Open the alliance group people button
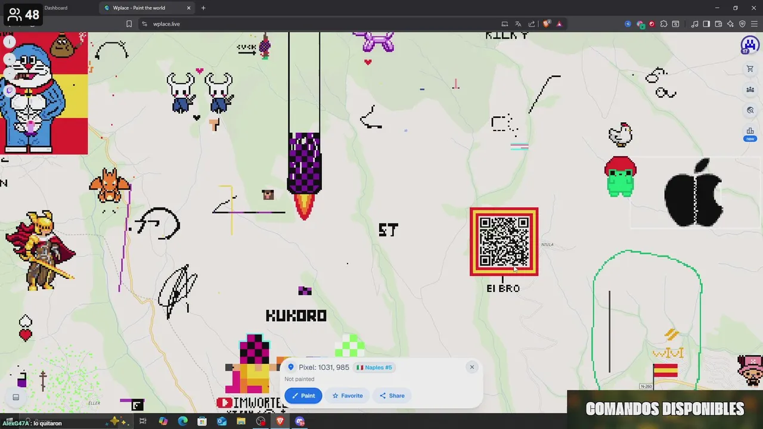The width and height of the screenshot is (763, 429). [750, 89]
